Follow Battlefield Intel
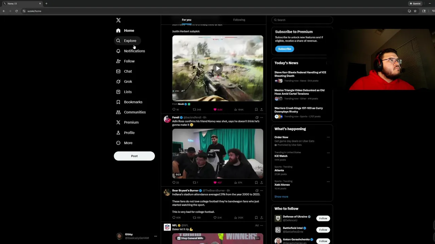 (323, 230)
